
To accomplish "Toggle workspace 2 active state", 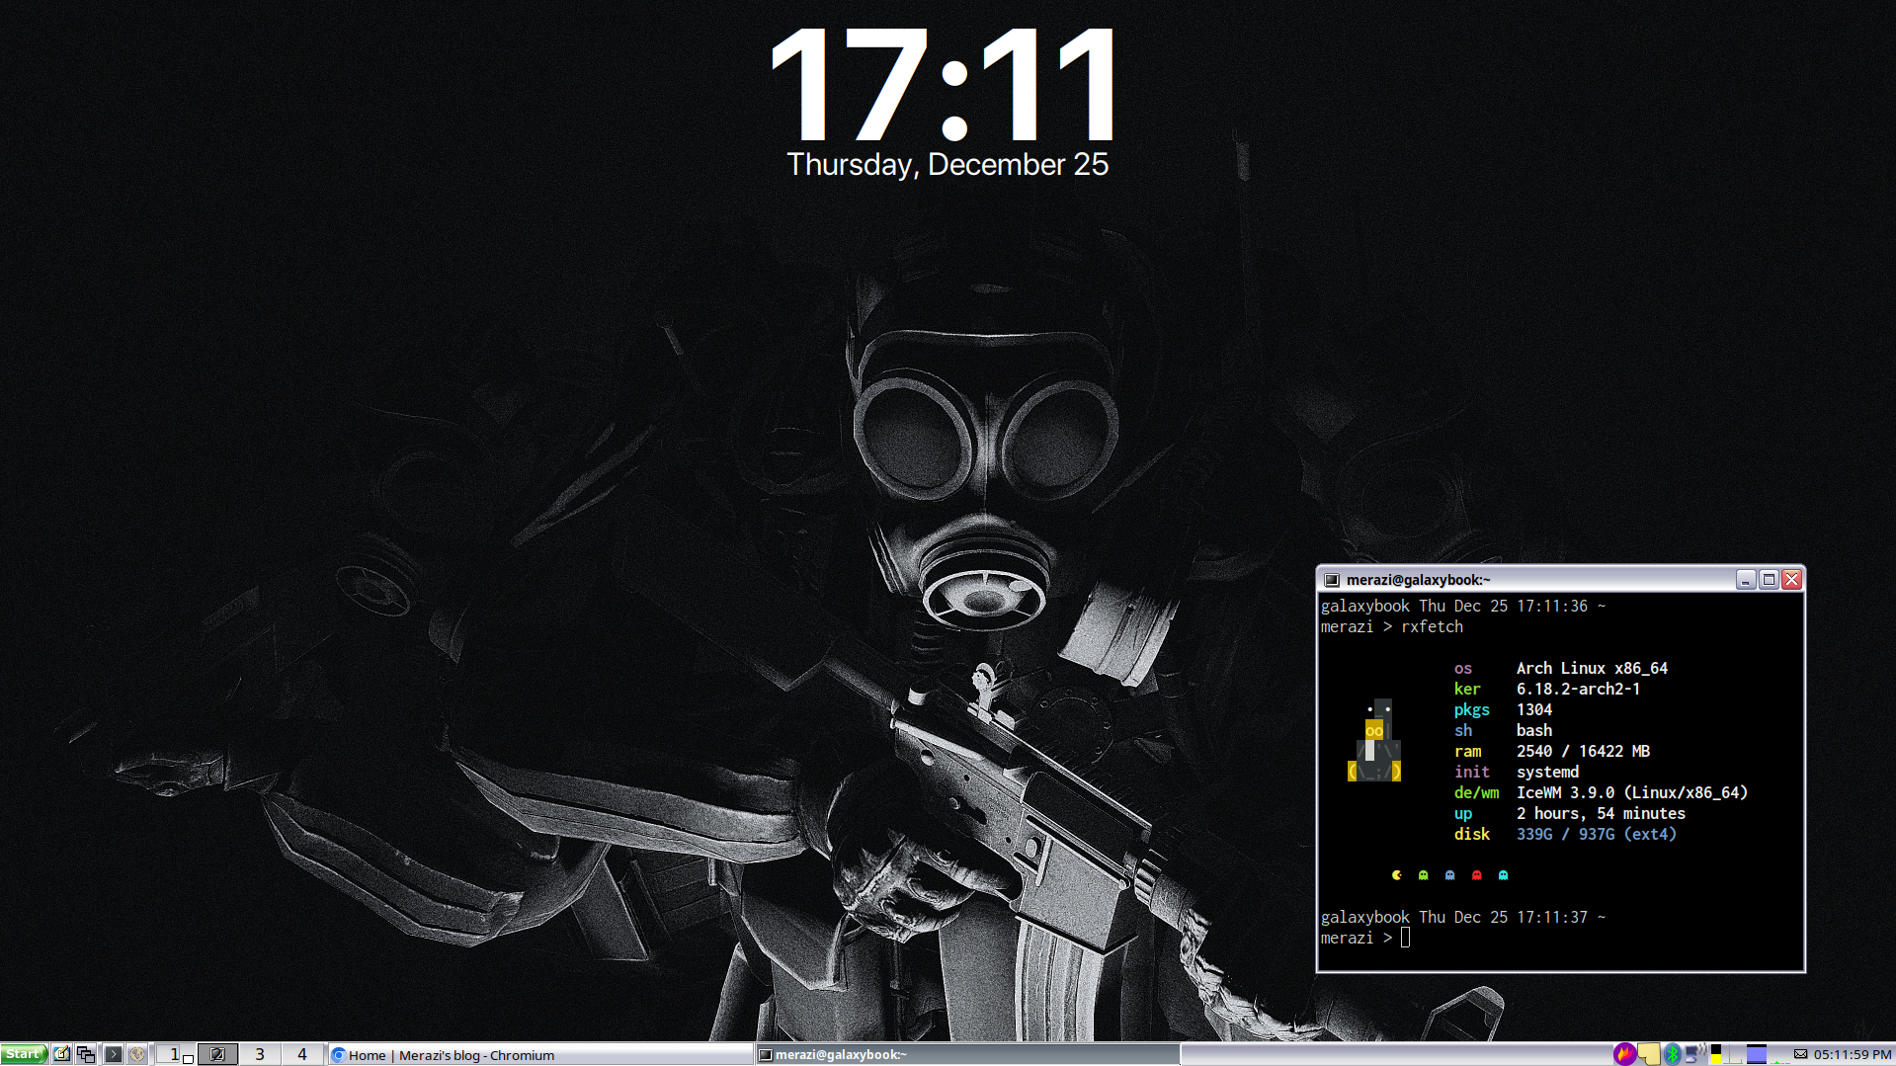I will 217,1054.
